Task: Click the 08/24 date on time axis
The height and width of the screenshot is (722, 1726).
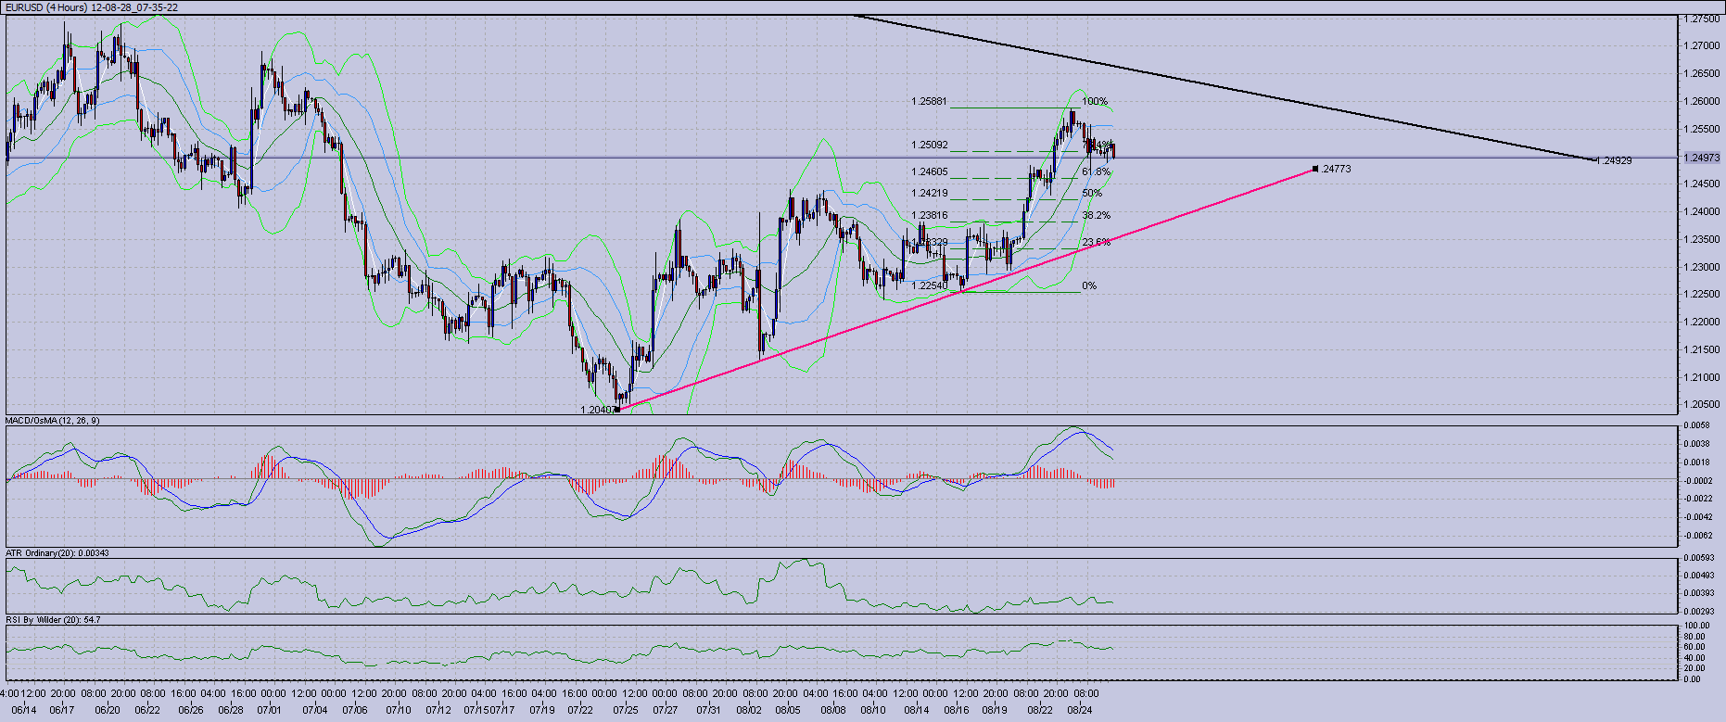Action: [x=1079, y=710]
